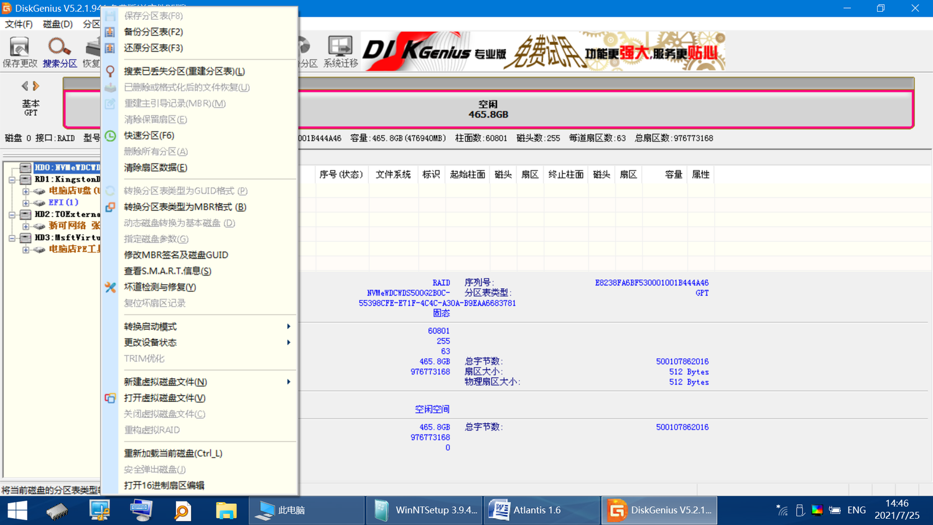
Task: Click the HD2 disk drive icon
Action: point(26,214)
